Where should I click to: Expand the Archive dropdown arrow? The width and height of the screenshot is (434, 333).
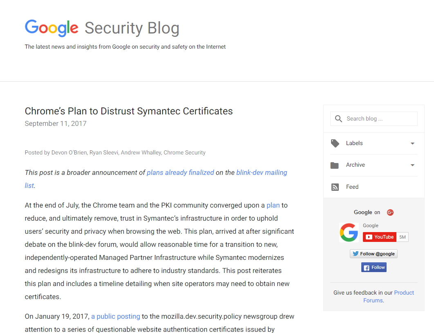click(x=412, y=165)
